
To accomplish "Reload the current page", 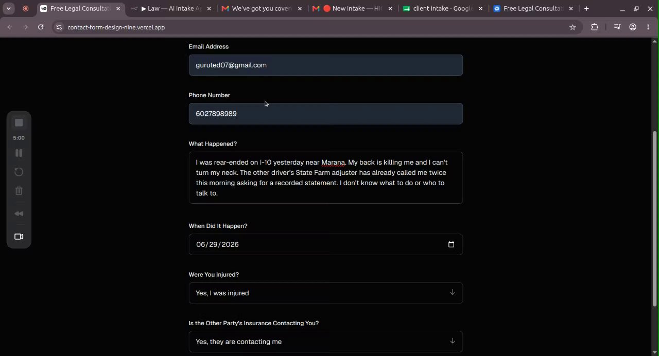I will point(41,27).
